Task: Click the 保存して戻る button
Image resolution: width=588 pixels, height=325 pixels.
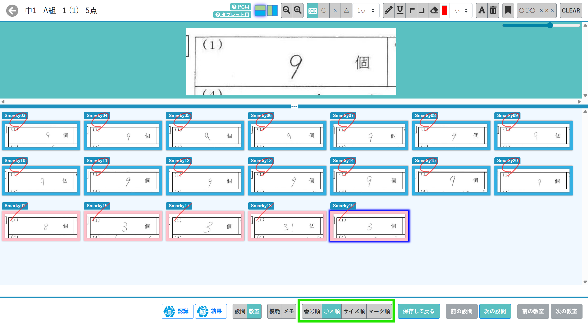Action: 419,311
